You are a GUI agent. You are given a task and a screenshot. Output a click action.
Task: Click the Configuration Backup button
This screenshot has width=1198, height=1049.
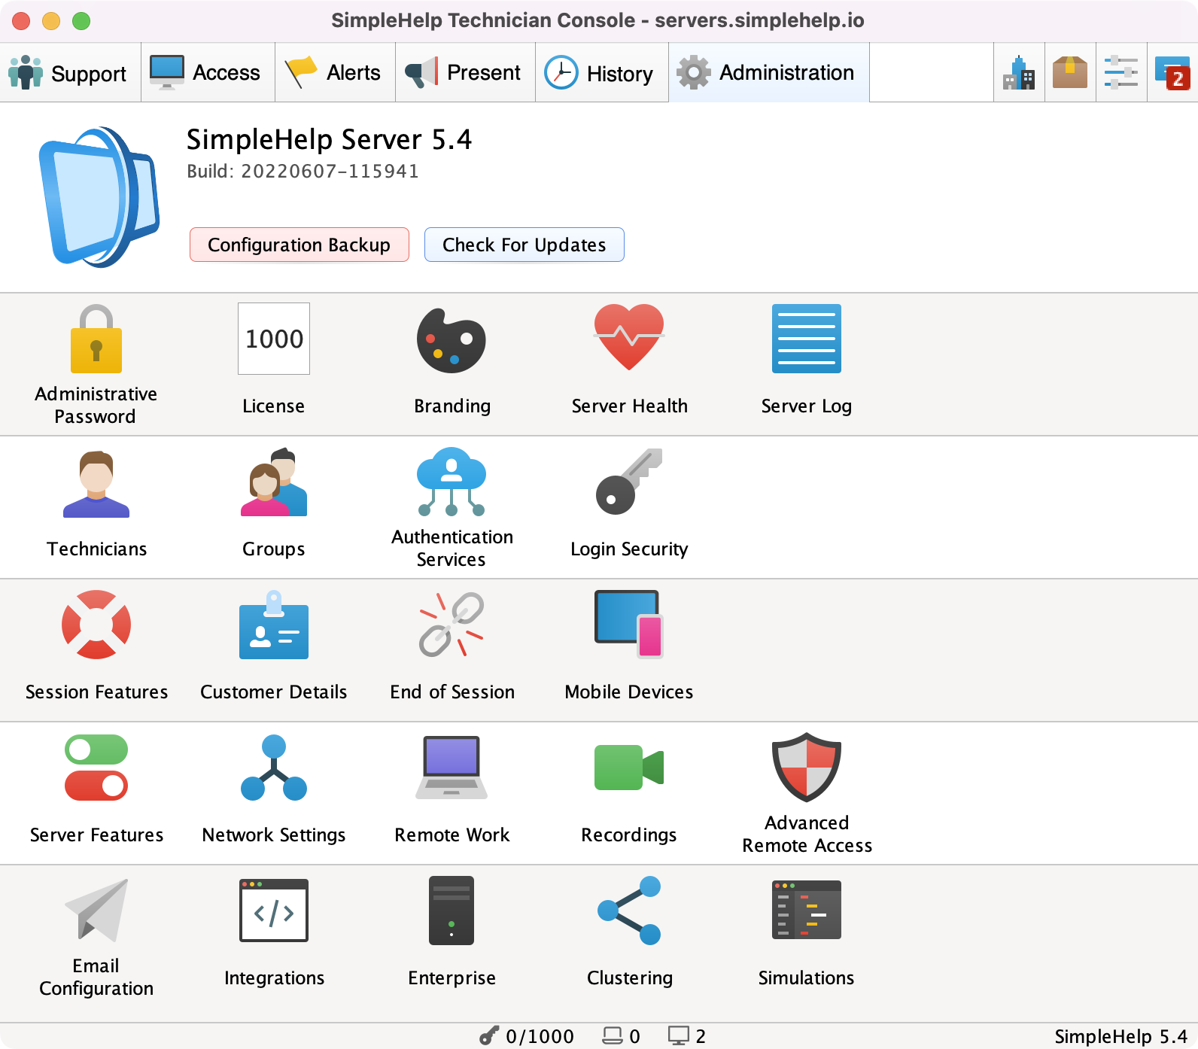[299, 245]
